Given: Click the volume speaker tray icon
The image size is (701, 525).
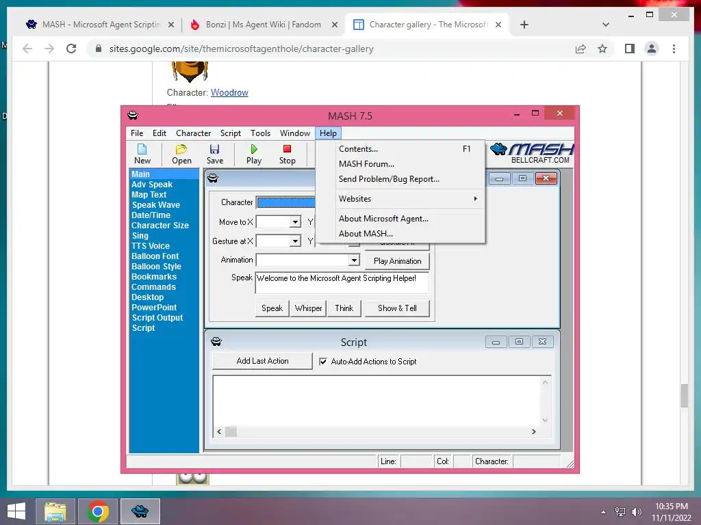Looking at the screenshot, I should coord(636,512).
